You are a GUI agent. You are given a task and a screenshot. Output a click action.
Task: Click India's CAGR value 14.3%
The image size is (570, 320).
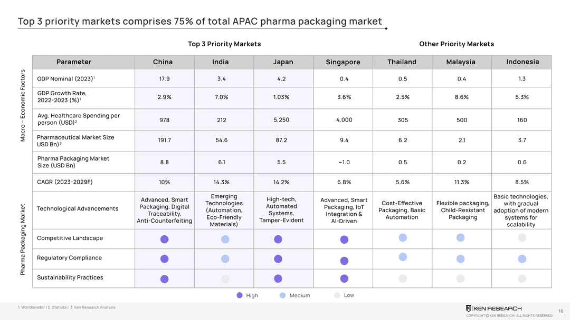pos(221,182)
